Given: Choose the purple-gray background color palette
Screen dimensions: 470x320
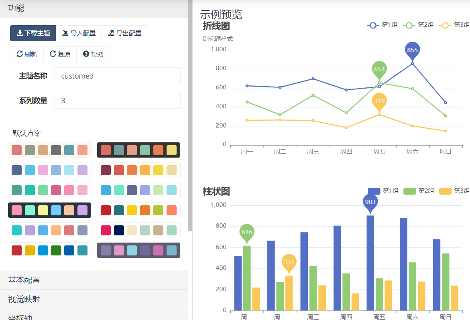Looking at the screenshot, I should coord(138,250).
